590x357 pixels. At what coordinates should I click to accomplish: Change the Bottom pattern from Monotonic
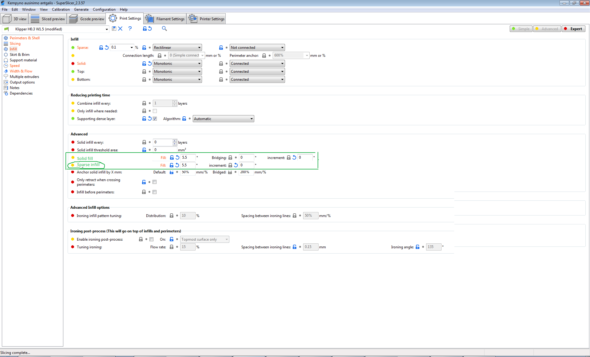[x=177, y=79]
